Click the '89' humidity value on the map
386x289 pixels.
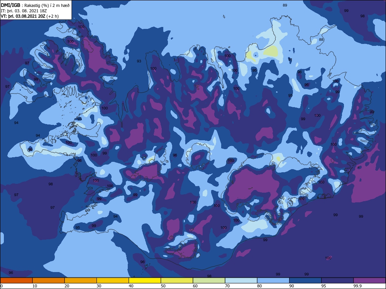click(x=285, y=5)
